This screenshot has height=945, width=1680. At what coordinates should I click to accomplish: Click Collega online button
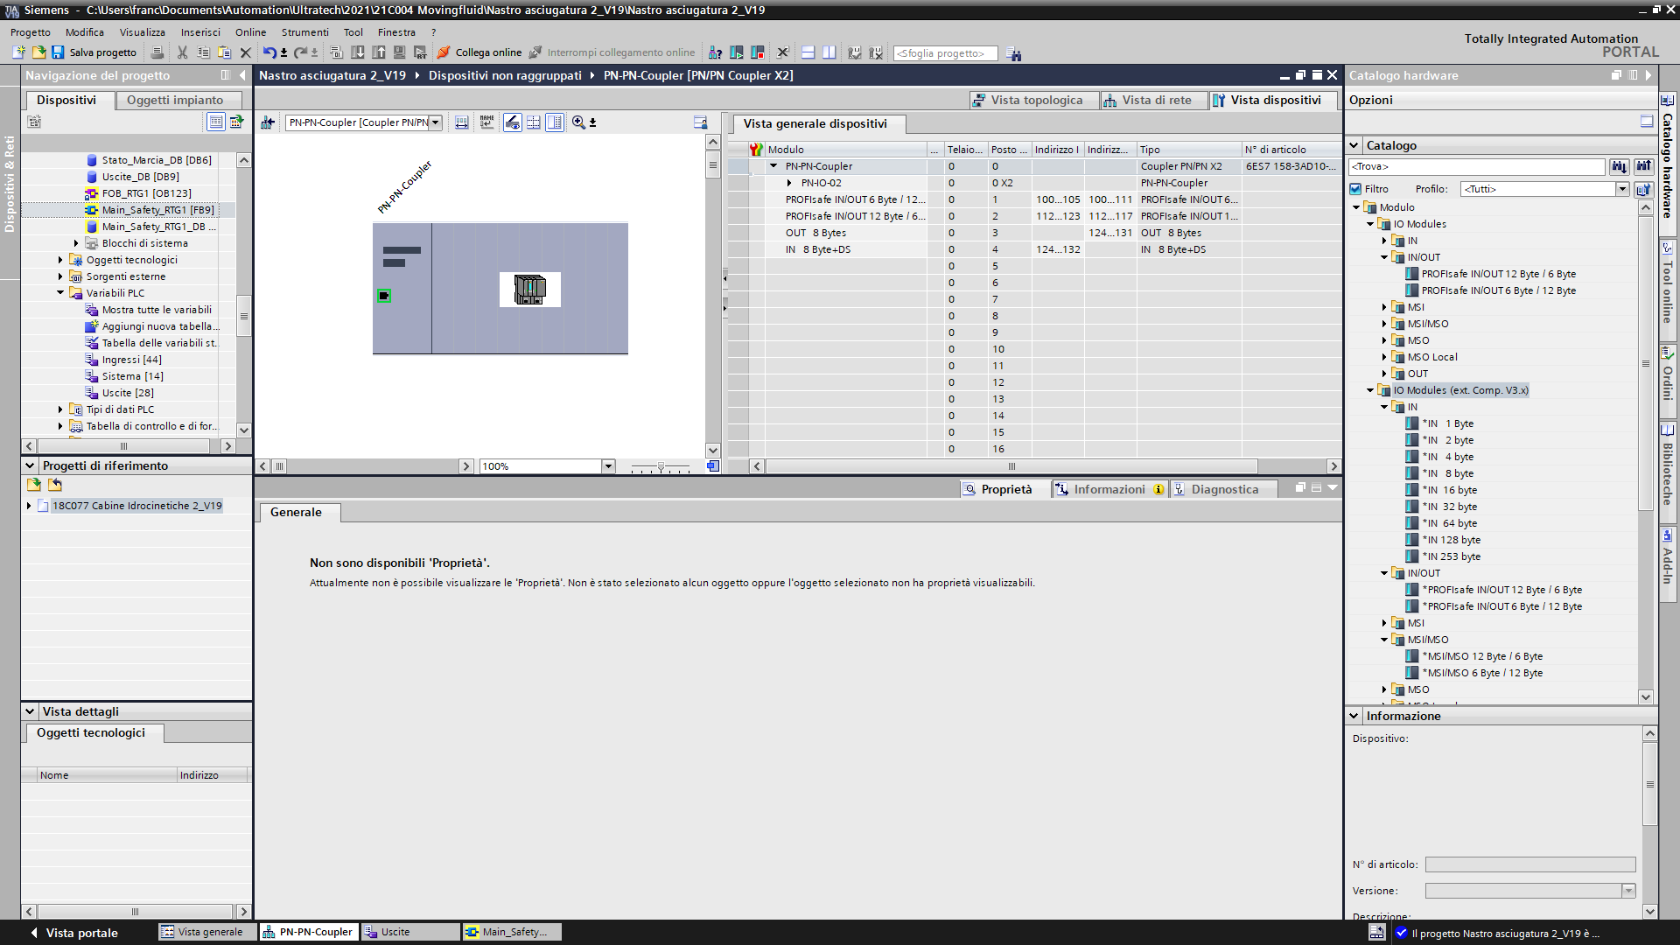click(x=479, y=52)
